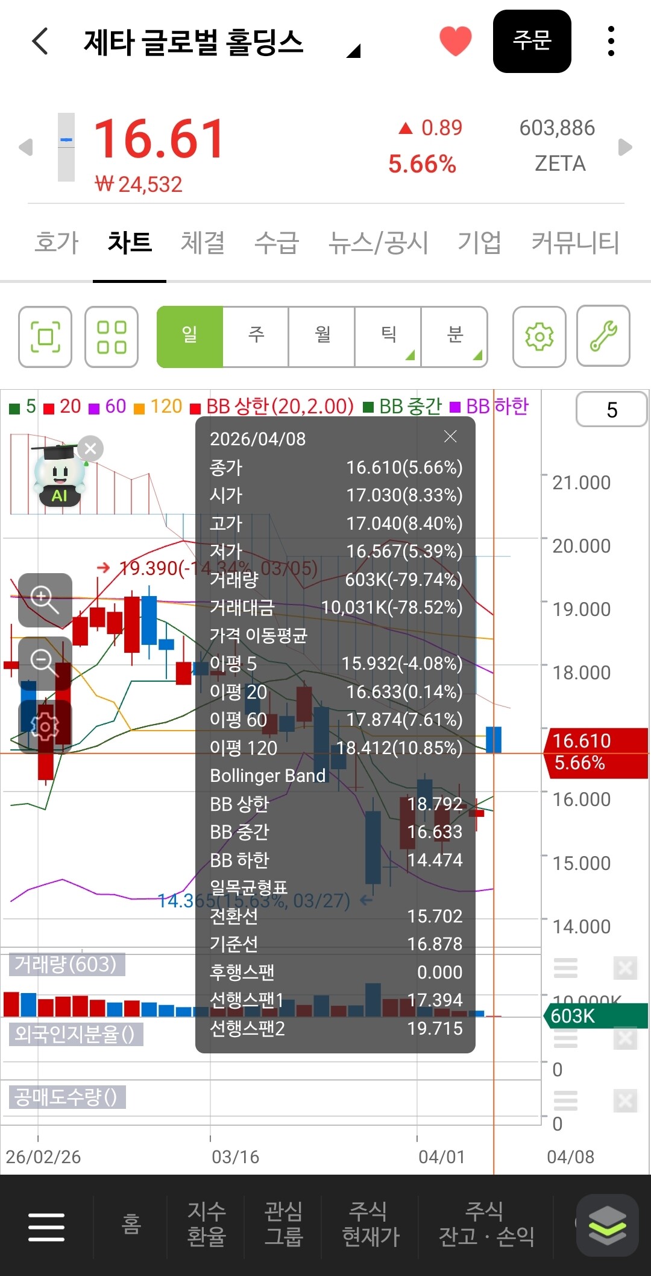Open 주식 현재가 in bottom bar
This screenshot has height=1276, width=651.
[x=370, y=1225]
